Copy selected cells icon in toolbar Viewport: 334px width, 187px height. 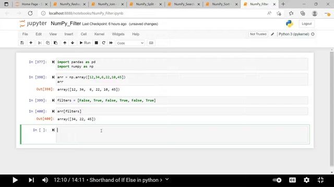[47, 43]
